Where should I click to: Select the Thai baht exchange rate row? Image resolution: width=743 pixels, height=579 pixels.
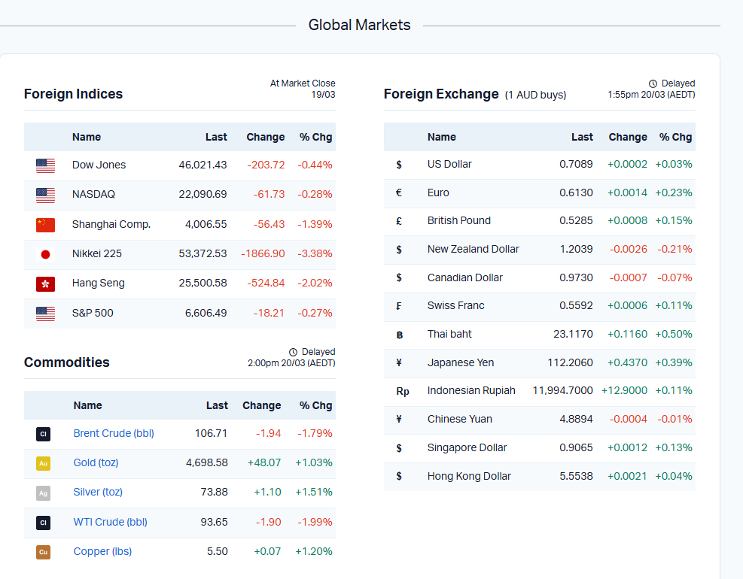(539, 334)
